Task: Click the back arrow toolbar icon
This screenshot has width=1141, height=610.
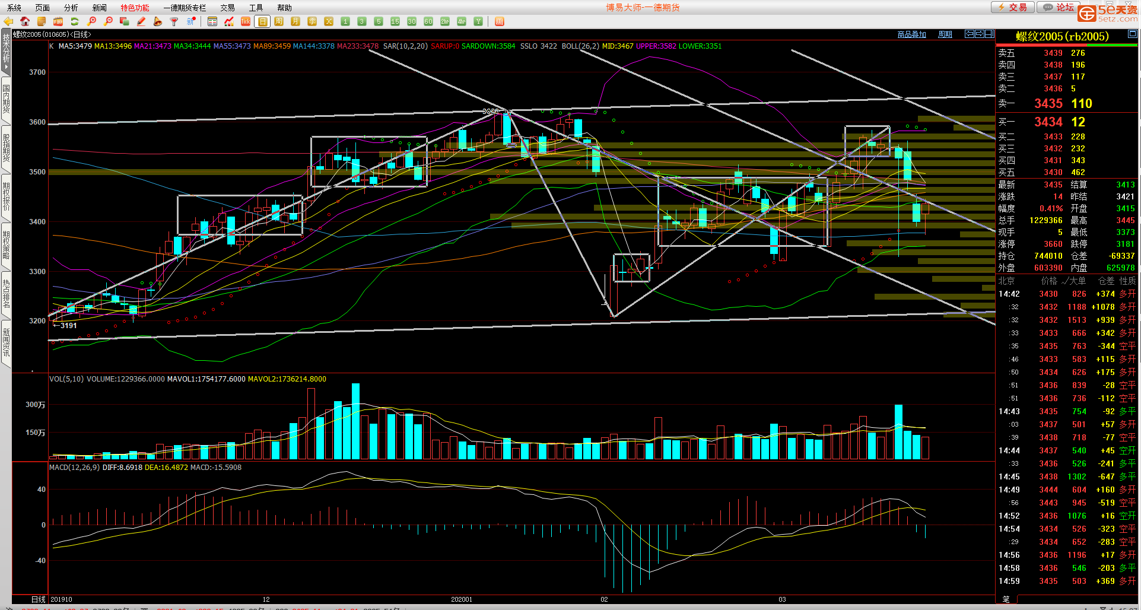Action: click(8, 21)
